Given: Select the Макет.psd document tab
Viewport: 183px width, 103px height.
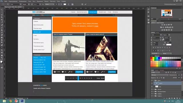Looking at the screenshot, I should pyautogui.click(x=13, y=7).
